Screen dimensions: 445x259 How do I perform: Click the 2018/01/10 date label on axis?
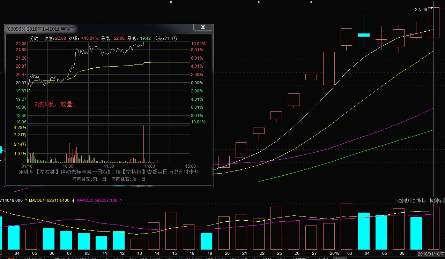point(431,253)
